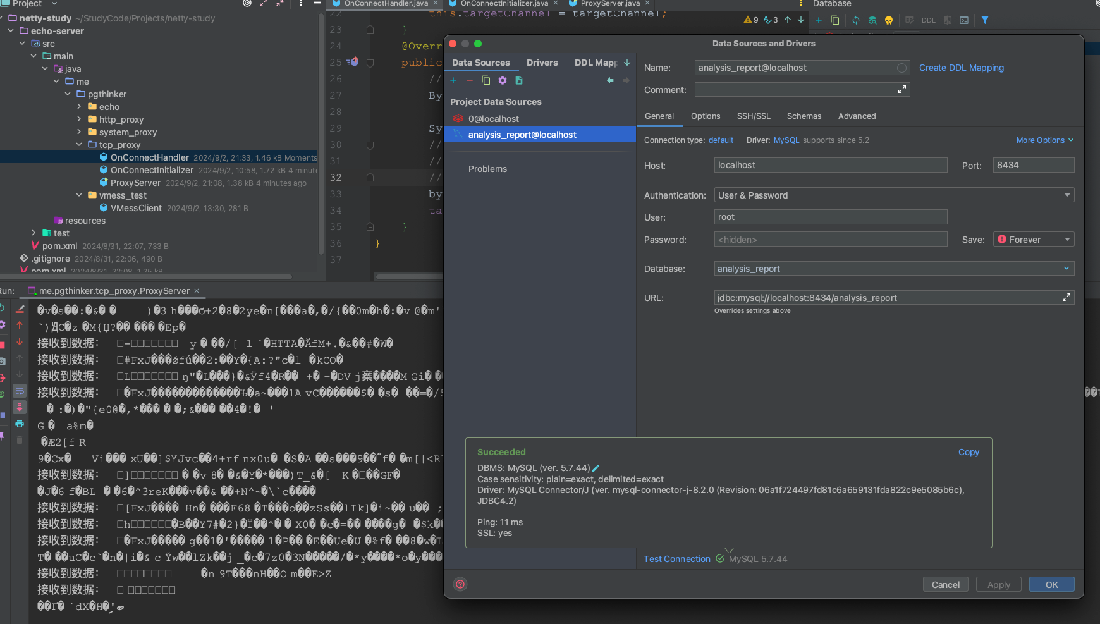Viewport: 1100px width, 624px height.
Task: Print console output with printer icon
Action: click(x=20, y=424)
